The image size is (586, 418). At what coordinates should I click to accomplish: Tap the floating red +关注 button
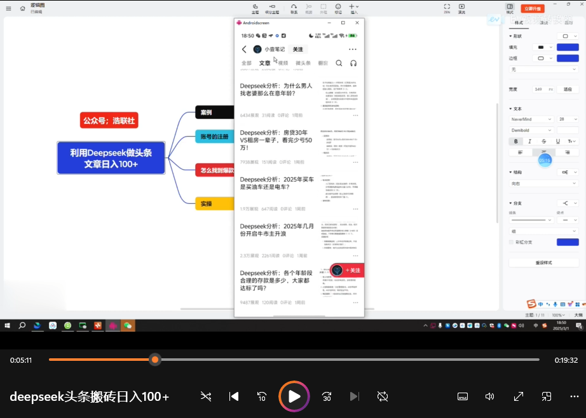(x=347, y=270)
